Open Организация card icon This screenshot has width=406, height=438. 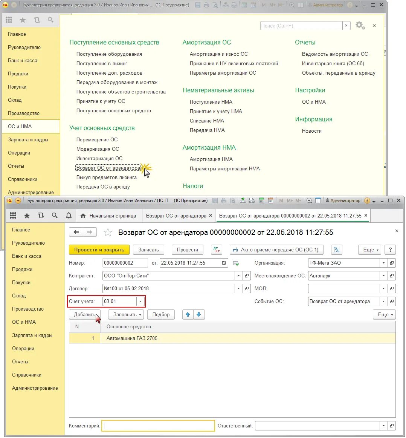392,263
